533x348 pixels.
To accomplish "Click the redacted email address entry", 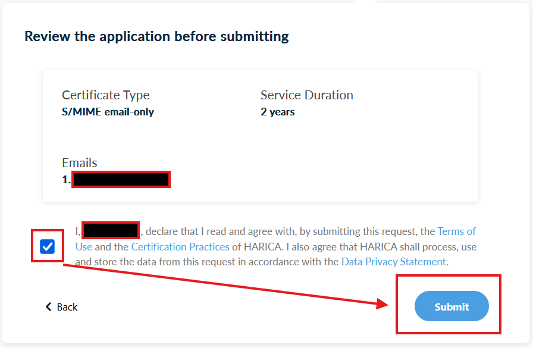I will point(121,179).
